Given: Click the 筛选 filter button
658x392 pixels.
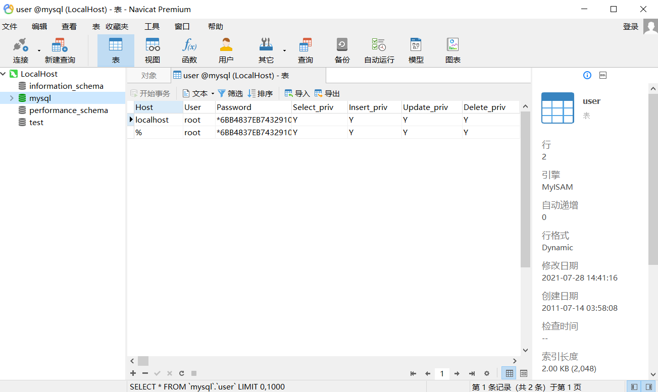Looking at the screenshot, I should pyautogui.click(x=230, y=93).
